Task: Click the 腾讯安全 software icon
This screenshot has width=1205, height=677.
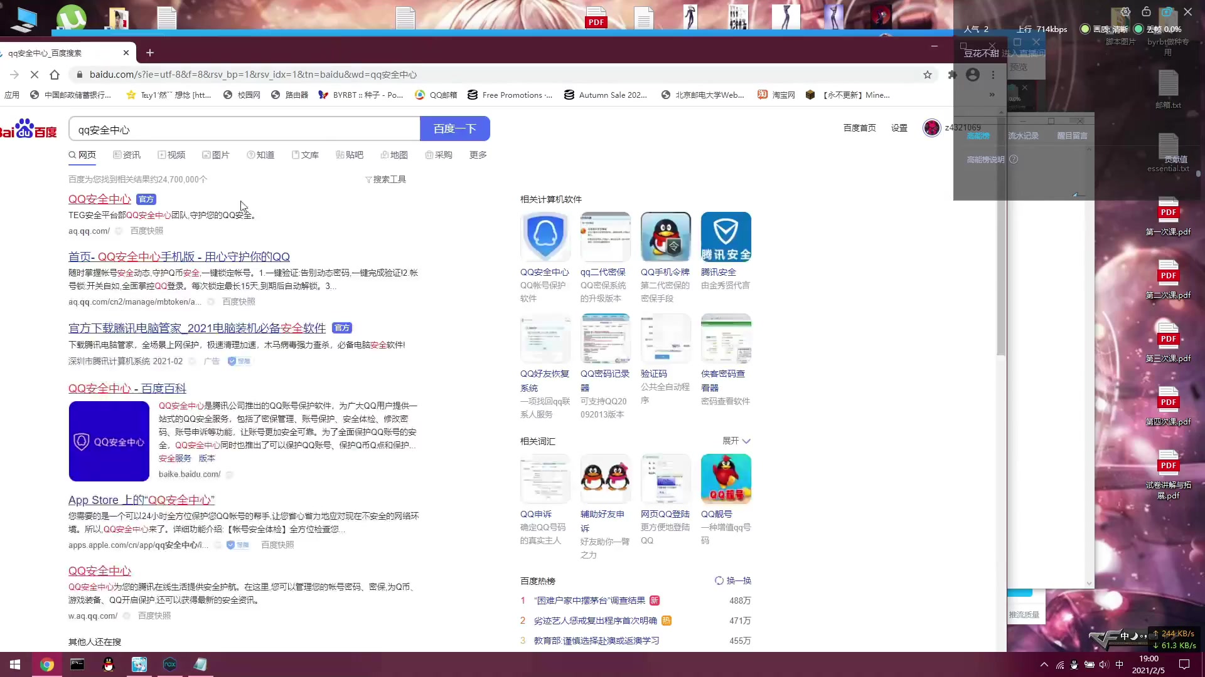Action: [x=726, y=236]
